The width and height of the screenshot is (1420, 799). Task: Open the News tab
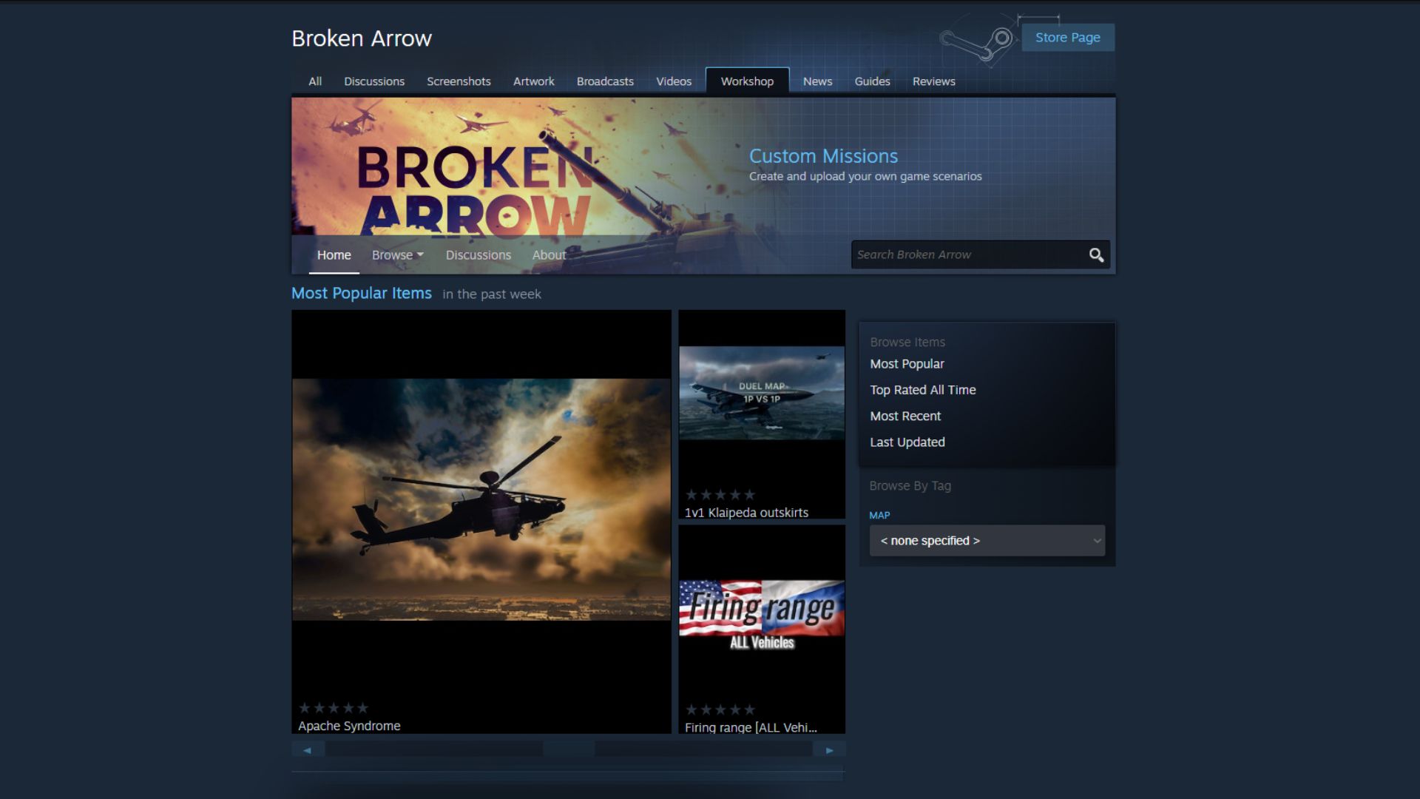pyautogui.click(x=817, y=81)
